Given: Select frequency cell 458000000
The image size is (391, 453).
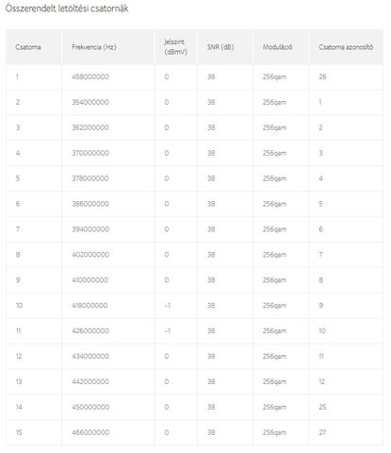Looking at the screenshot, I should [x=90, y=76].
